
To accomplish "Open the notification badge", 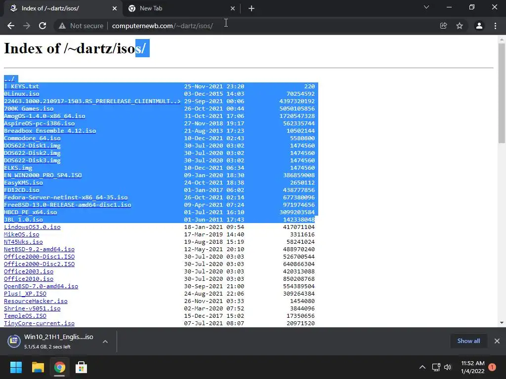I will pyautogui.click(x=492, y=367).
